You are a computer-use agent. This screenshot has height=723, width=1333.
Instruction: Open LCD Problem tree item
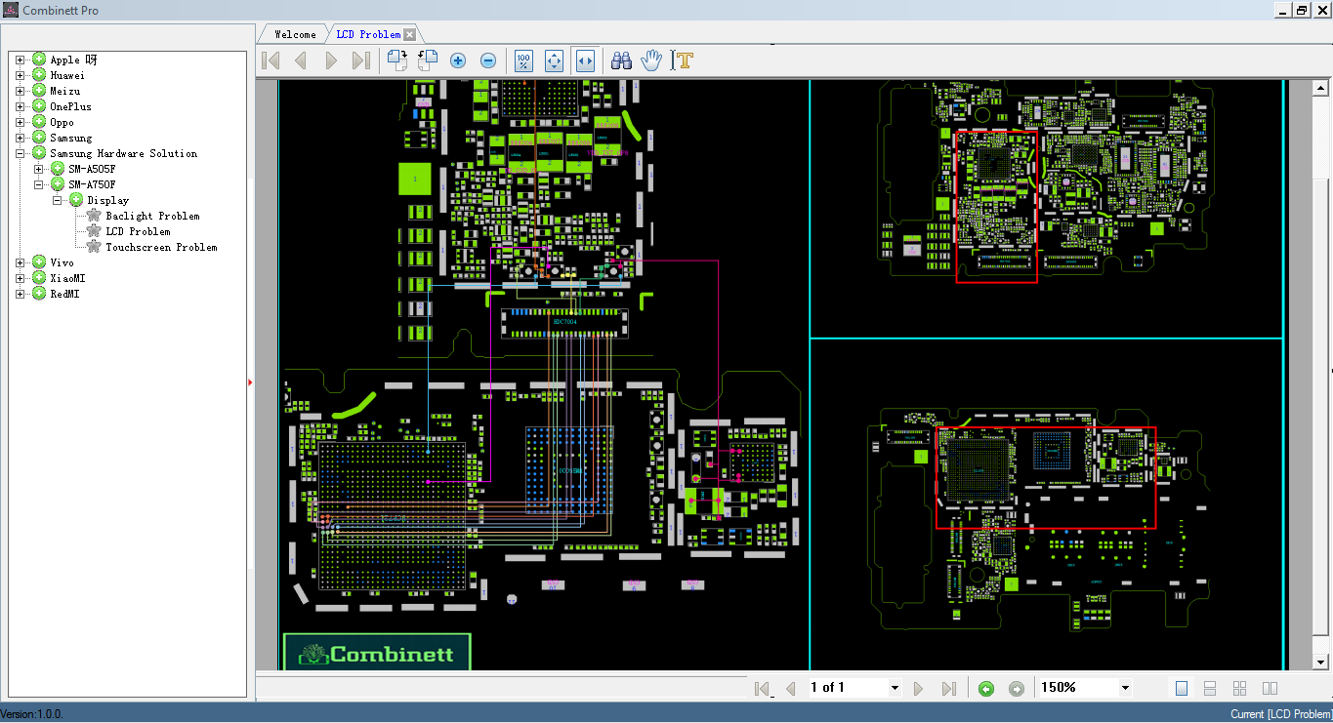point(138,231)
